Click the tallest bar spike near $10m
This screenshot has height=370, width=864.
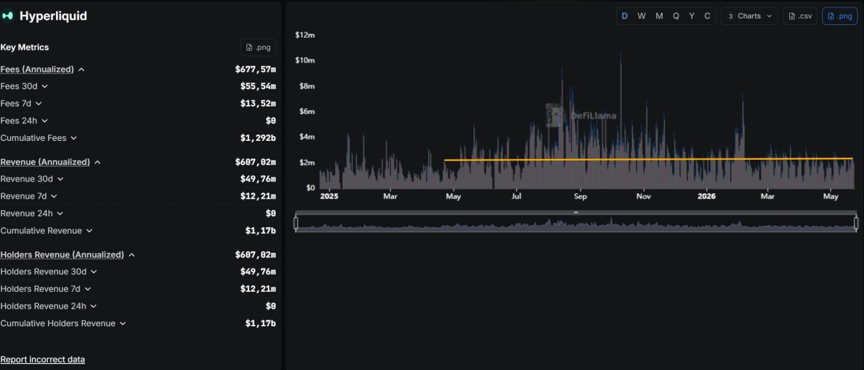coord(620,120)
